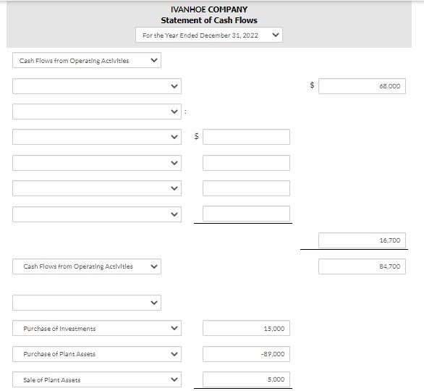The width and height of the screenshot is (424, 391).
Task: Click the amount field showing 16,700
Action: pyautogui.click(x=362, y=240)
